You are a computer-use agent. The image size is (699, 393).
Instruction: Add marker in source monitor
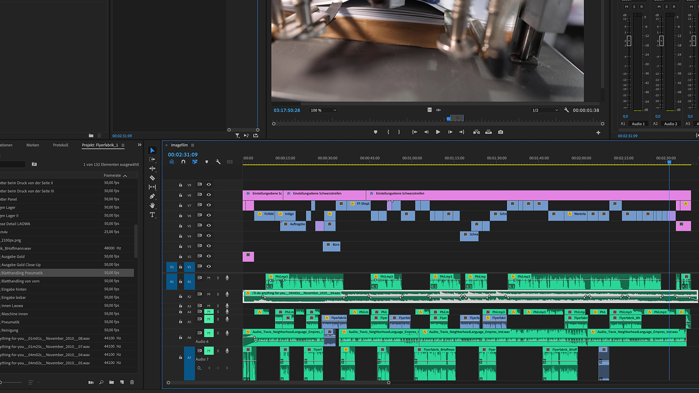click(376, 132)
